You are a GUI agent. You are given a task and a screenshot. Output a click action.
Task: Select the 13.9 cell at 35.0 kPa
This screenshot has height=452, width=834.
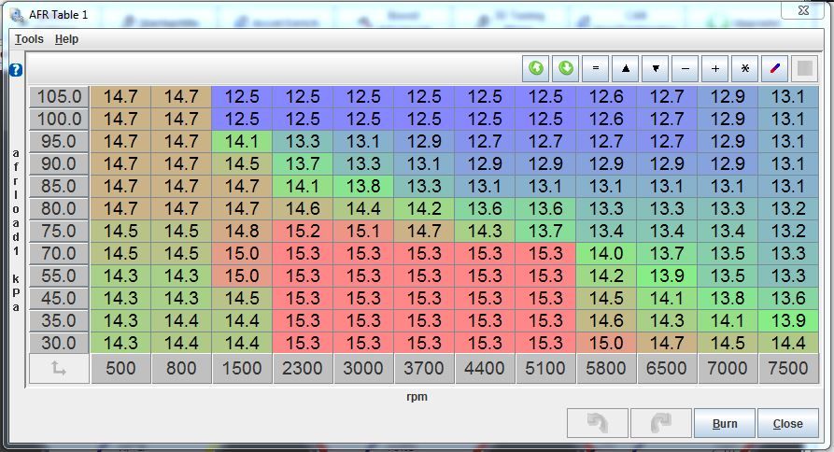click(x=787, y=320)
